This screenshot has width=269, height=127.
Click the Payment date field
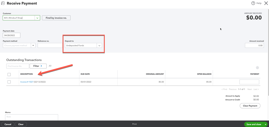(12, 35)
